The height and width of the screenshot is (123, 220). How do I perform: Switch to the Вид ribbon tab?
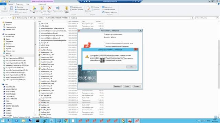(28, 4)
